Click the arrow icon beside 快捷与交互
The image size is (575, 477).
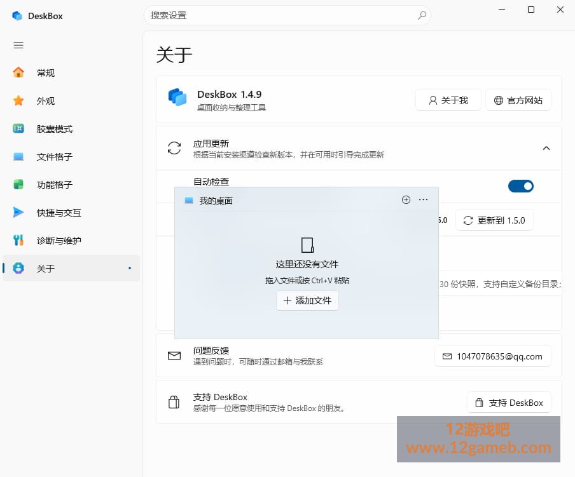point(18,212)
